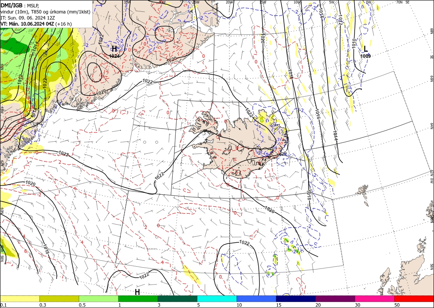The height and width of the screenshot is (308, 434).
Task: Click the "15" legend value
Action: click(x=279, y=305)
